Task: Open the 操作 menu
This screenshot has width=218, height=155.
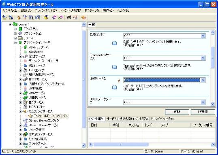Action: coord(108,11)
